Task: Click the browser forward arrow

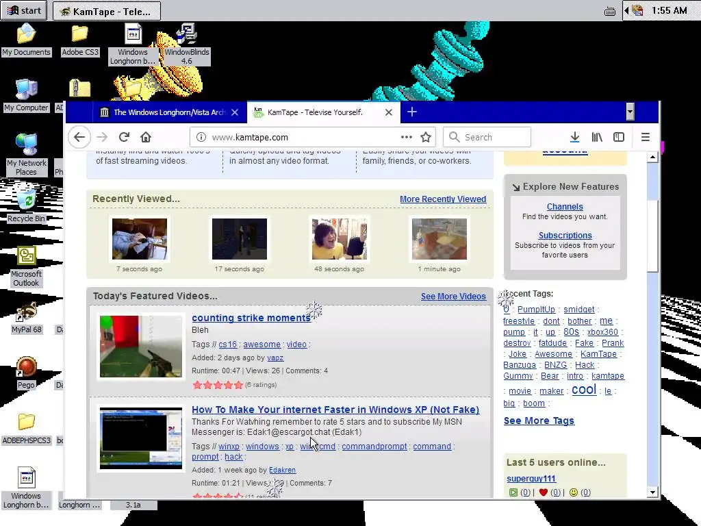Action: pos(103,137)
